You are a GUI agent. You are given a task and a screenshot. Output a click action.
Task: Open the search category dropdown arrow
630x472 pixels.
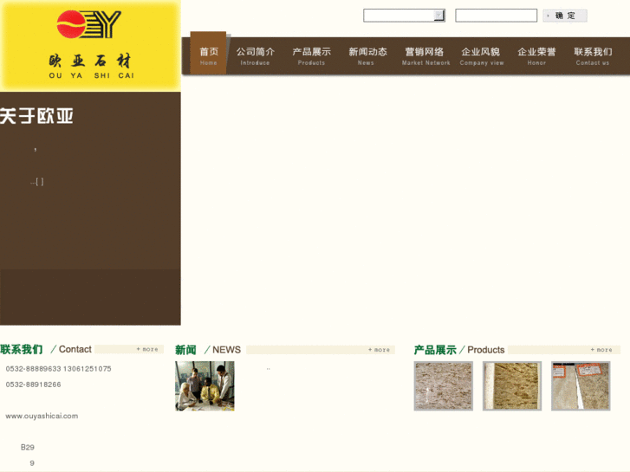(x=439, y=16)
